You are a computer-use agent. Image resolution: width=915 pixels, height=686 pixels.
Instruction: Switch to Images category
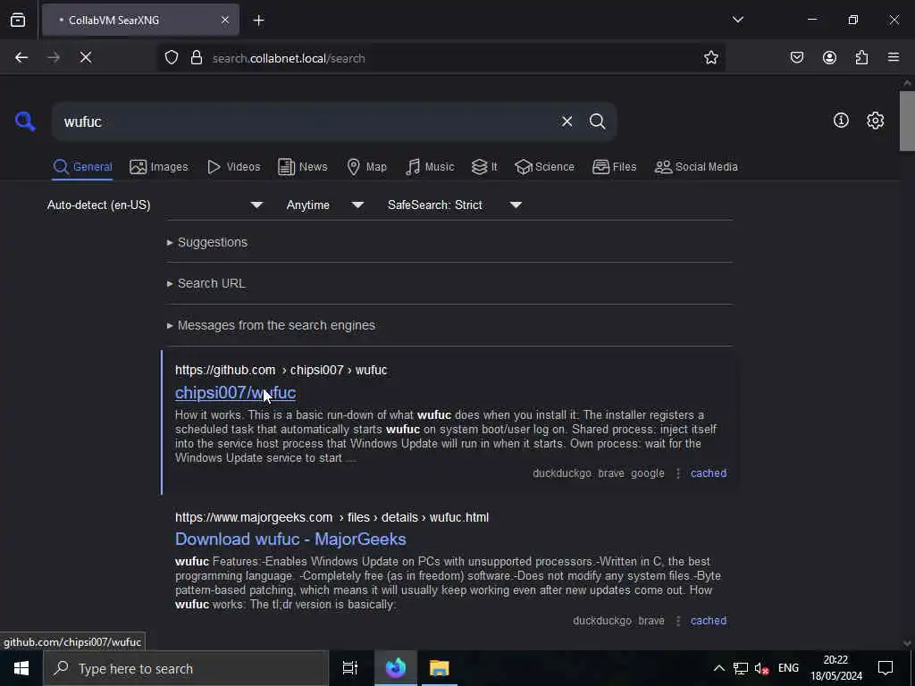pyautogui.click(x=159, y=167)
